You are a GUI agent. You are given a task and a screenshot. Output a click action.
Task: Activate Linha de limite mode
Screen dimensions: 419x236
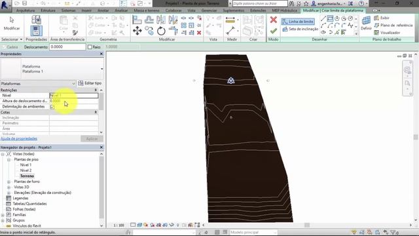pos(298,22)
